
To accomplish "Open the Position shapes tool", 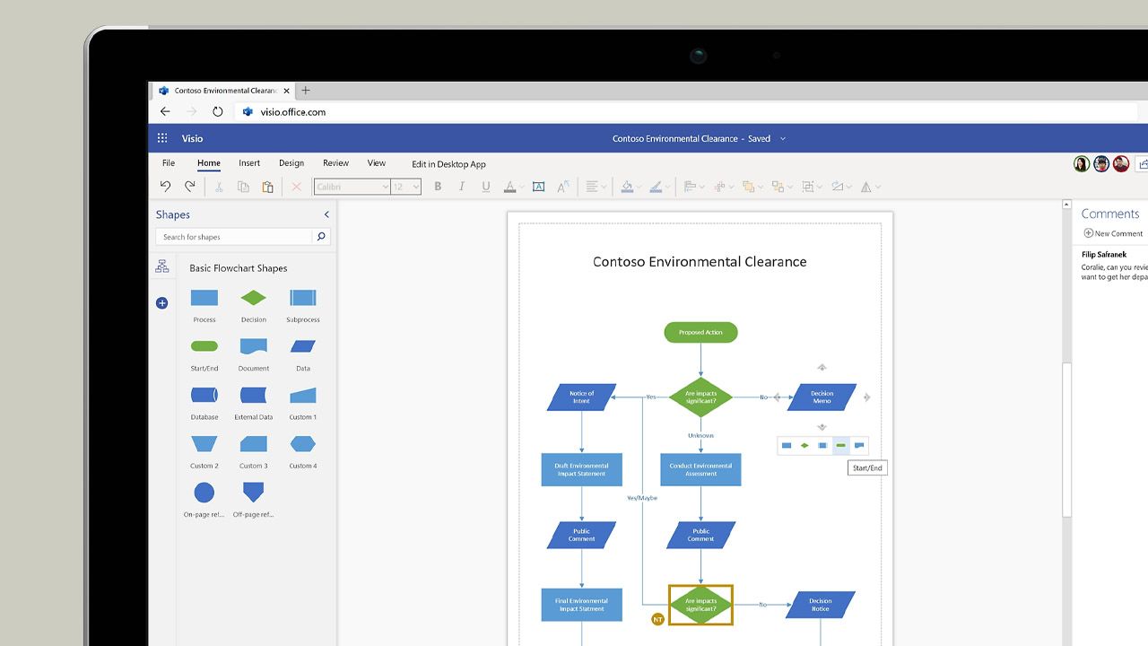I will tap(722, 187).
